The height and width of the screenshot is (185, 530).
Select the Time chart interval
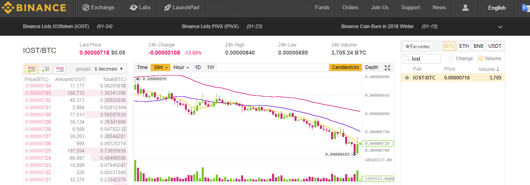142,67
